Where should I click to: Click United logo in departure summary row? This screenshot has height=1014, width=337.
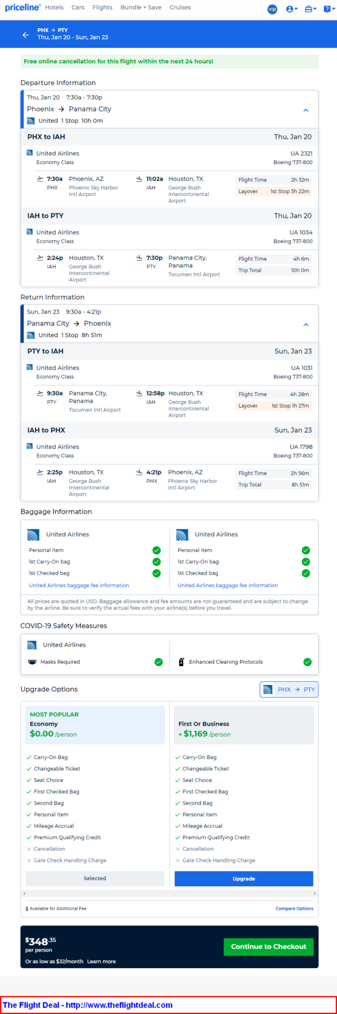pos(31,121)
